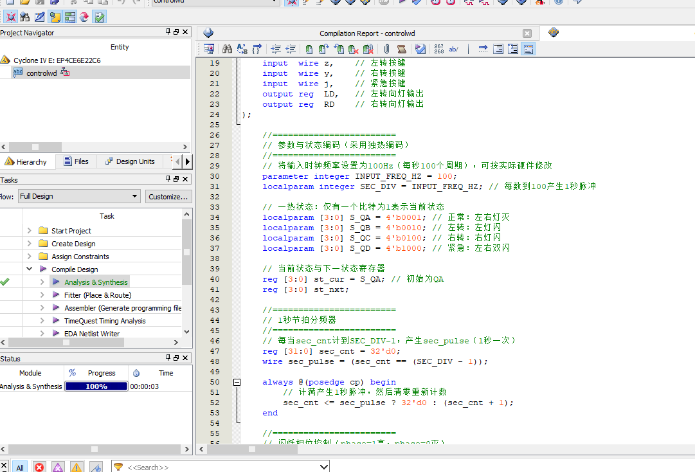
Task: Click the Search field in the messages filter bar
Action: 222,467
